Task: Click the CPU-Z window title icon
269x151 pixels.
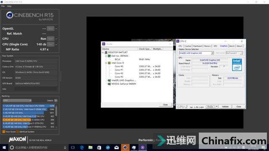Action: pyautogui.click(x=178, y=41)
